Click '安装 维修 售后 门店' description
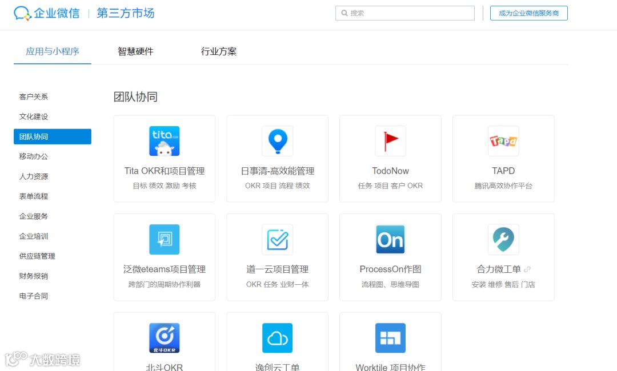 (x=503, y=284)
